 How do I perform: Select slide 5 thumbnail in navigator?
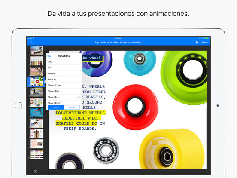tap(36, 92)
